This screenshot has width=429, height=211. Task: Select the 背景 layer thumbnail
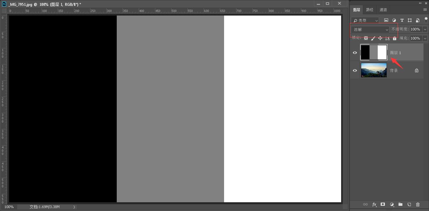point(374,70)
